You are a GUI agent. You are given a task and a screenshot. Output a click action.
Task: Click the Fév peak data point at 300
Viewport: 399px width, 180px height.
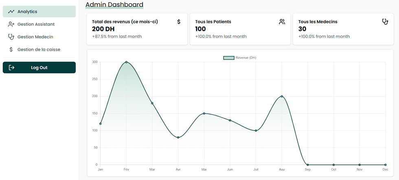(126, 62)
